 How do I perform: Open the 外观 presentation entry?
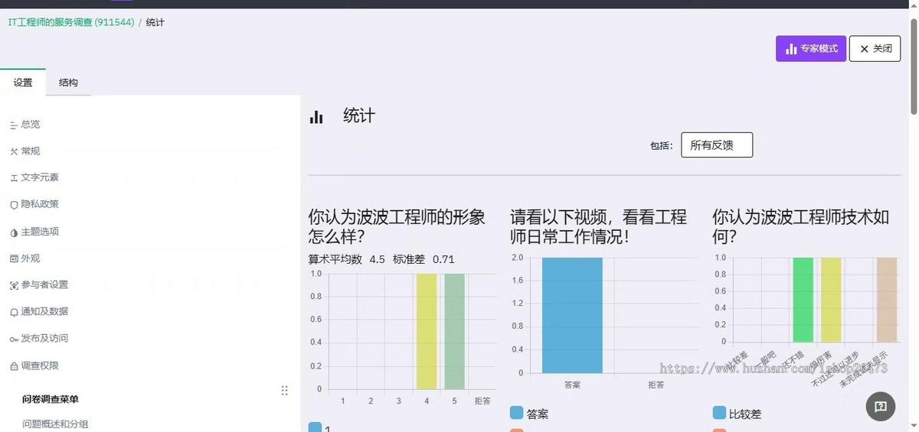[x=25, y=258]
